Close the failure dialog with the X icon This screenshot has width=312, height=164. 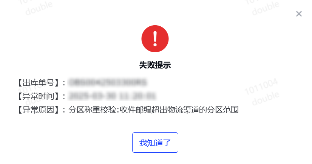[x=299, y=14]
